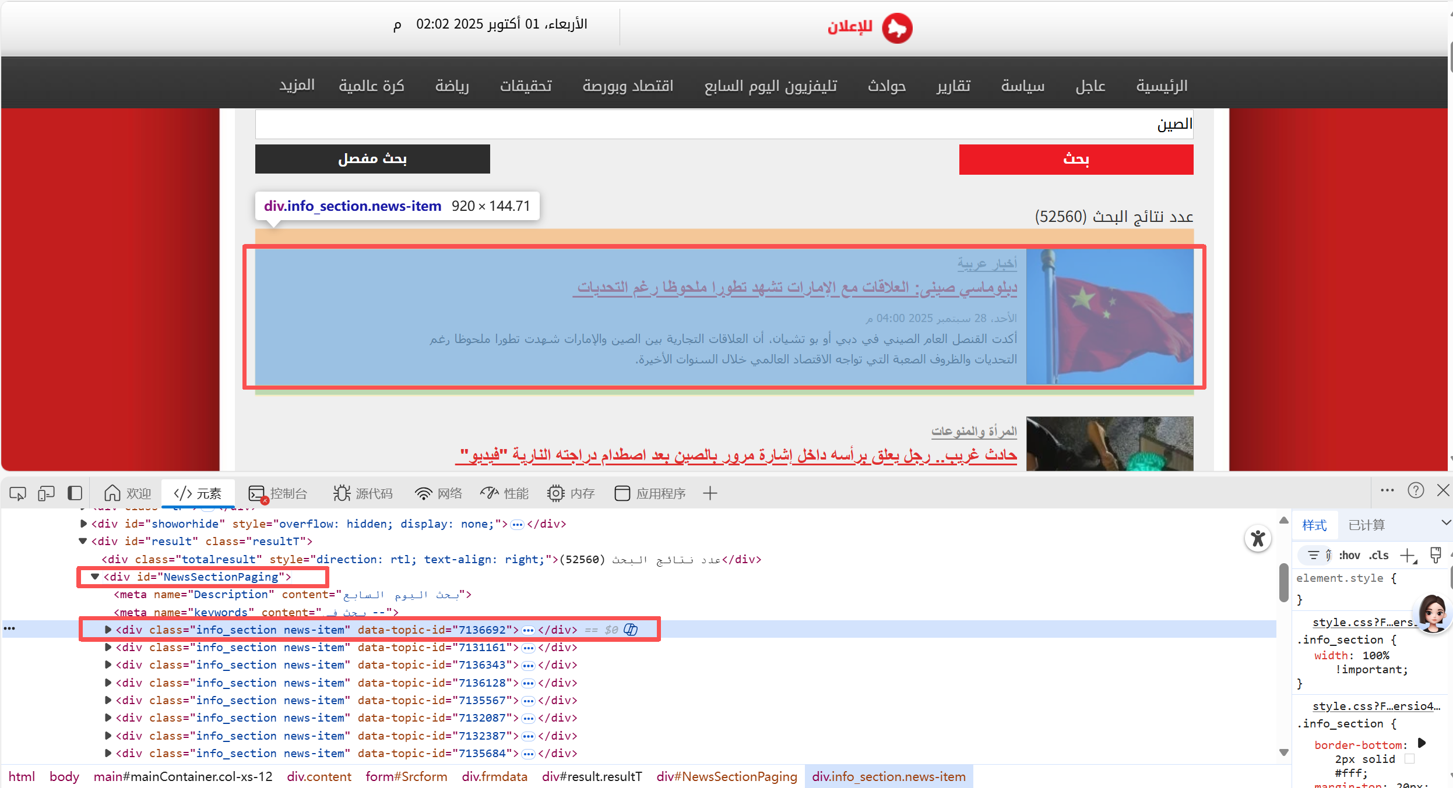1453x788 pixels.
Task: Click the copy-to-grid badge on selected node
Action: tap(631, 630)
